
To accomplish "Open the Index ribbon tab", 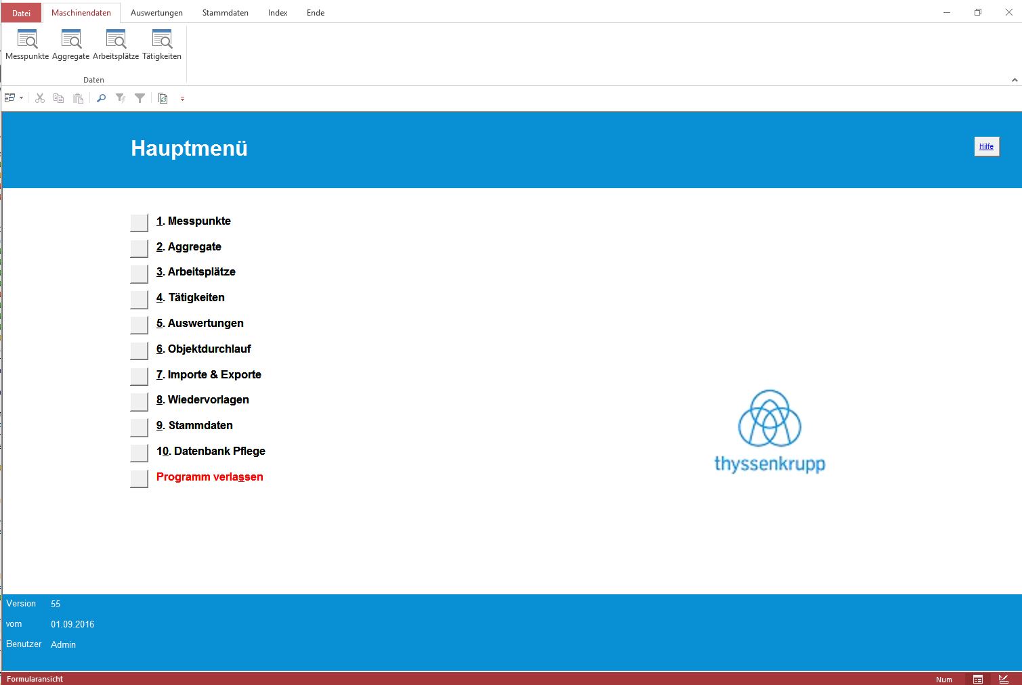I will (278, 13).
